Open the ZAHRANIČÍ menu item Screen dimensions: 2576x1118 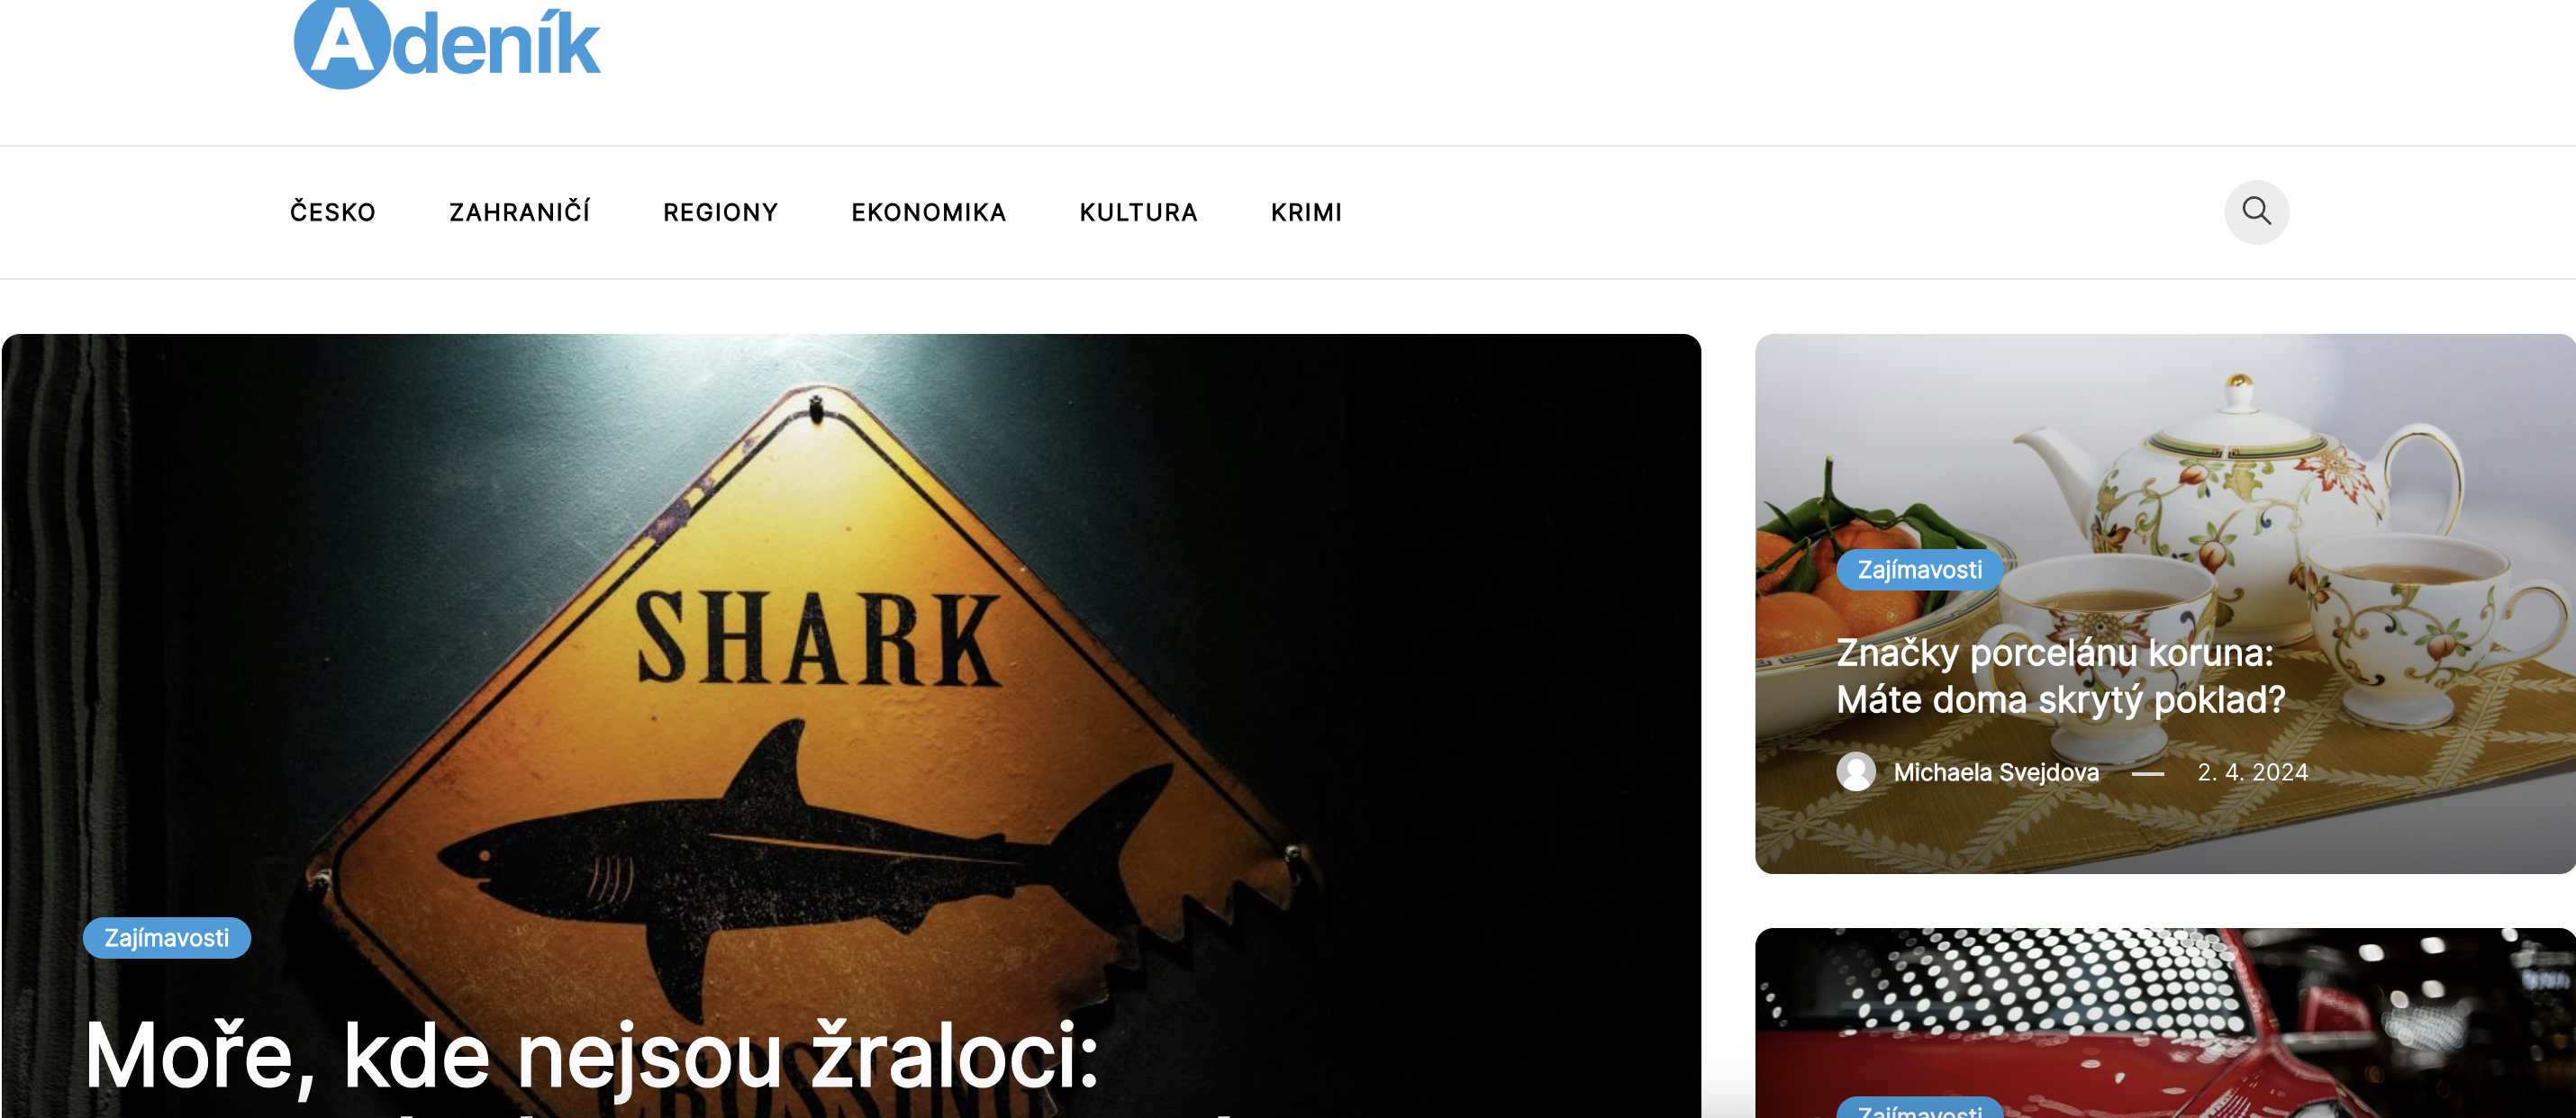(x=519, y=212)
